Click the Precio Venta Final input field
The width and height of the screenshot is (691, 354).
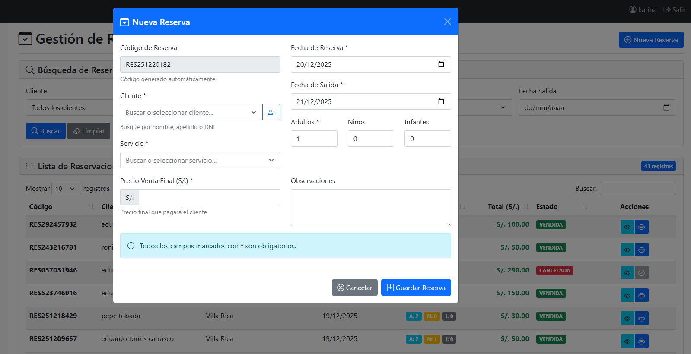(209, 197)
